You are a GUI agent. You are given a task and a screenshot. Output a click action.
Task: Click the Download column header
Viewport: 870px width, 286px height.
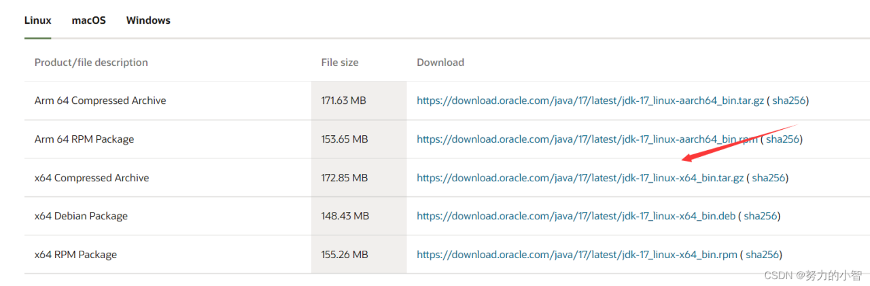(440, 62)
